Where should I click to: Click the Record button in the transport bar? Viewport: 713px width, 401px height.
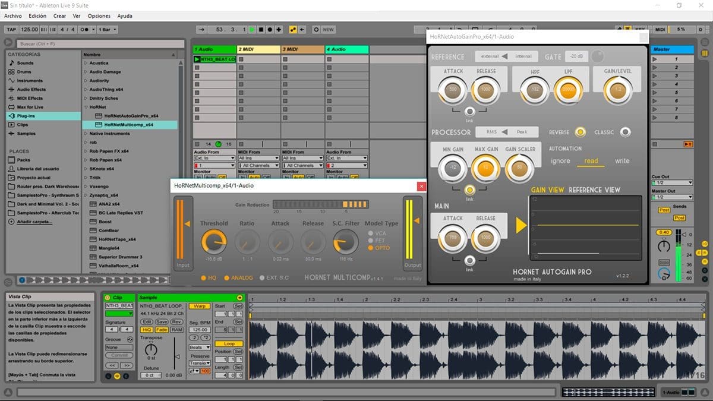pyautogui.click(x=270, y=29)
